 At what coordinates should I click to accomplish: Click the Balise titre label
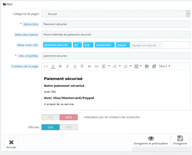pos(31,24)
